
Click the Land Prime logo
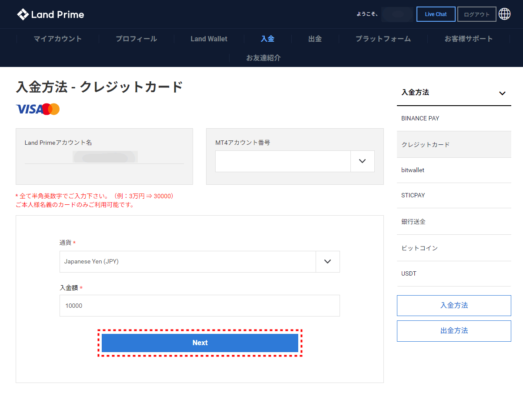point(50,14)
